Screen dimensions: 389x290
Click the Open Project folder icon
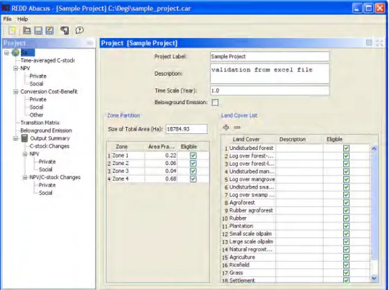tap(27, 31)
